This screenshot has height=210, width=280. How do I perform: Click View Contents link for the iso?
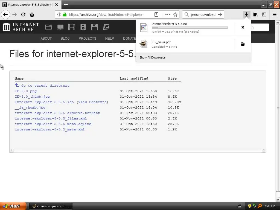(x=92, y=102)
